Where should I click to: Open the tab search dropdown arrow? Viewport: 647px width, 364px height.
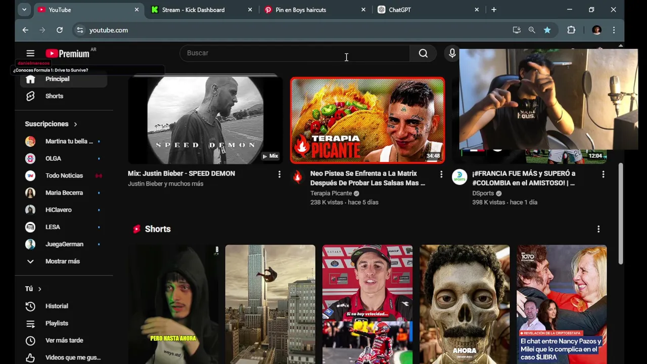(x=24, y=10)
